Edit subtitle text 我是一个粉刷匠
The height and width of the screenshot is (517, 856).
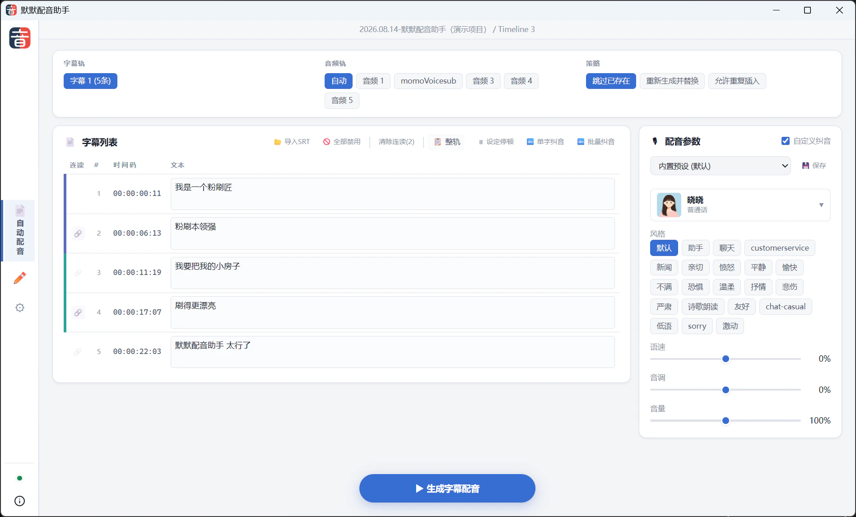tap(392, 194)
